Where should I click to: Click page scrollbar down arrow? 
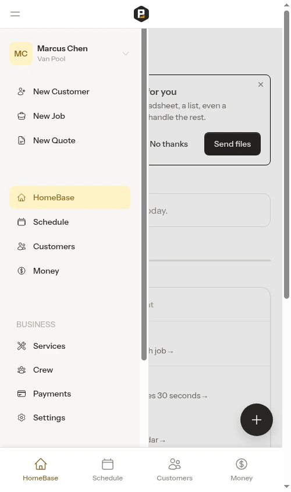click(286, 487)
